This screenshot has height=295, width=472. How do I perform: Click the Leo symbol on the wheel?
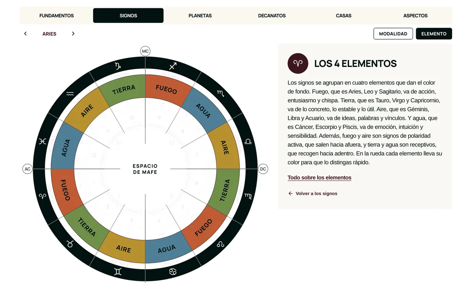point(220,244)
